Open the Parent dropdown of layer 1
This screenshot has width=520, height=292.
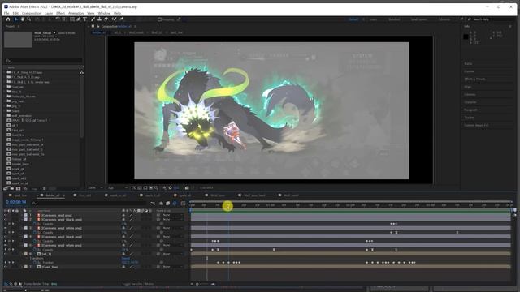coord(172,215)
